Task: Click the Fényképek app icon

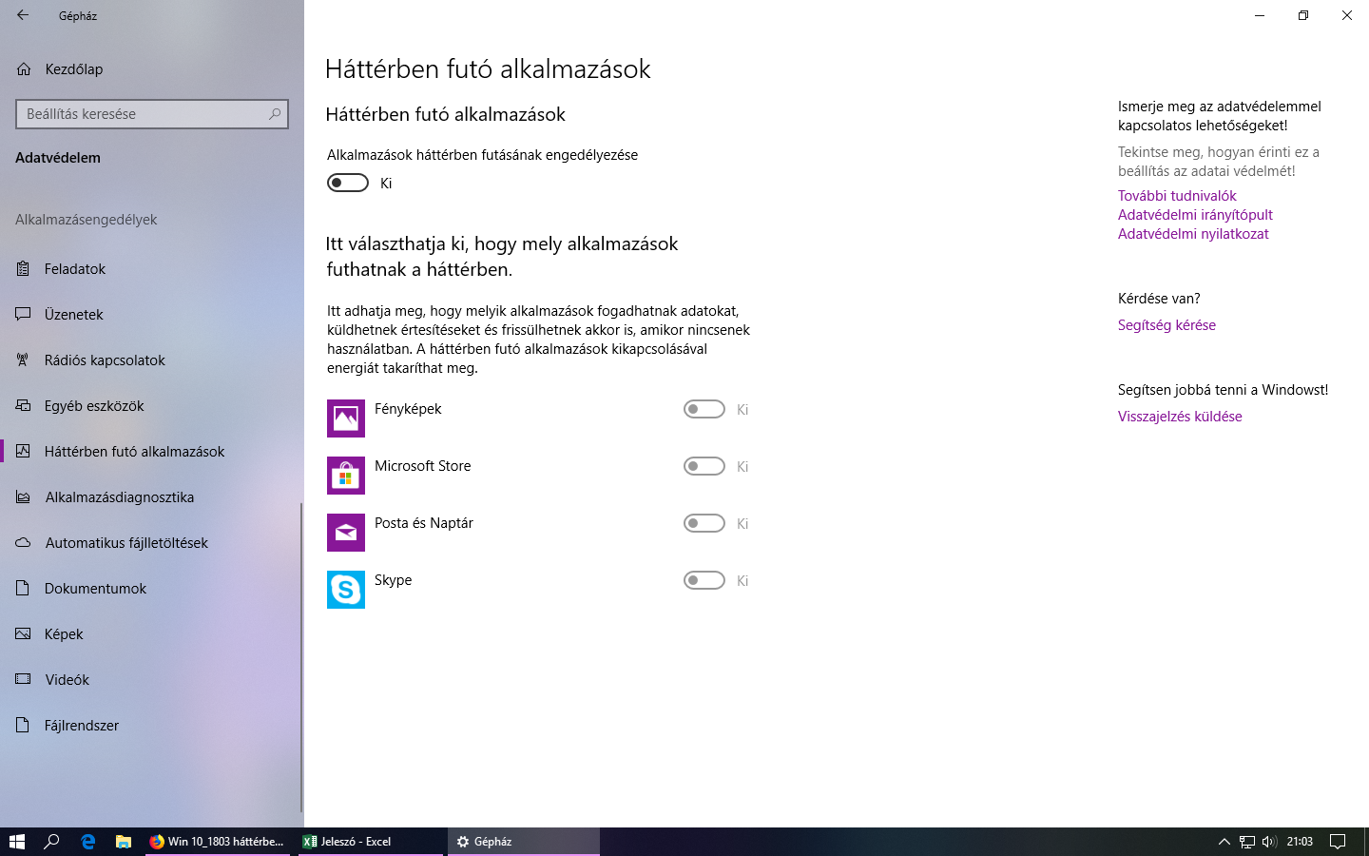Action: coord(346,418)
